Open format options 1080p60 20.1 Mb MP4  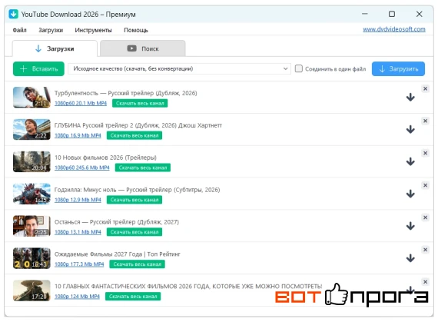click(x=81, y=103)
